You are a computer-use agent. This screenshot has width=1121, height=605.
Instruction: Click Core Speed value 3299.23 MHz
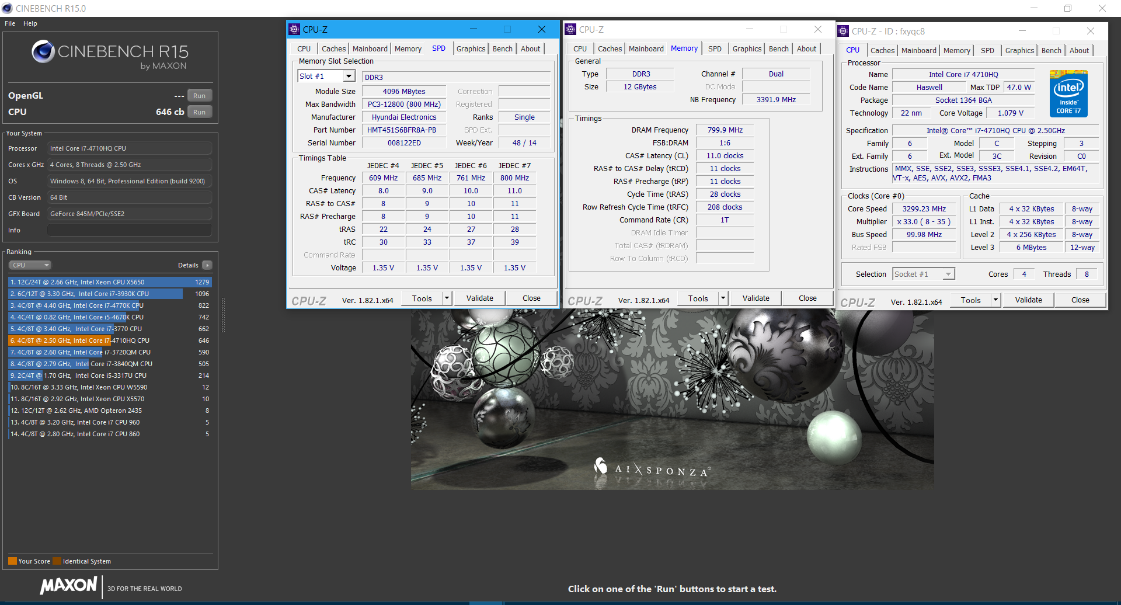point(924,208)
